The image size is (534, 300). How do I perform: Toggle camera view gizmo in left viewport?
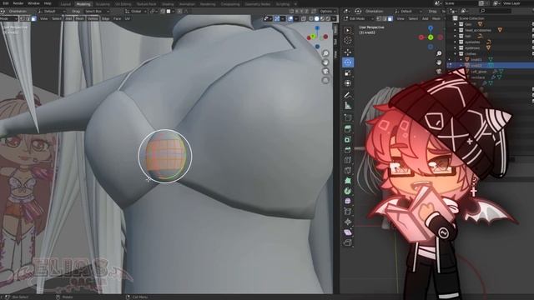[x=325, y=72]
